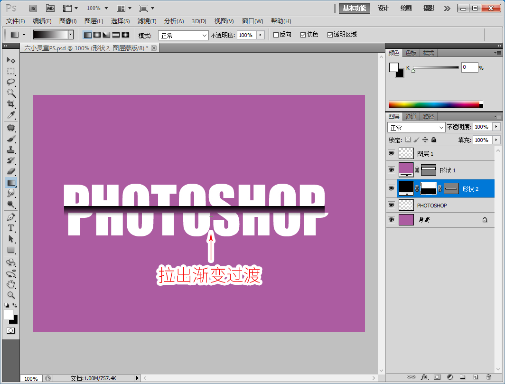Viewport: 505px width, 384px height.
Task: Select the Rectangular Marquee tool
Action: [11, 71]
